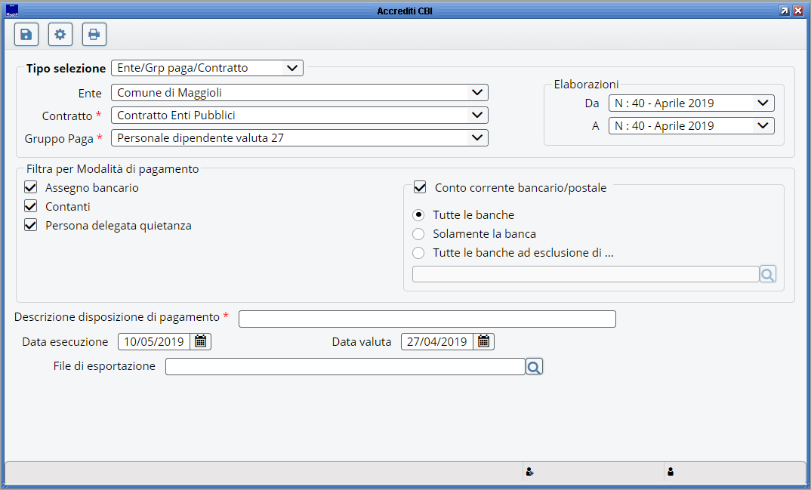Click the add-user icon in status bar
Viewport: 811px width, 490px height.
(x=529, y=471)
